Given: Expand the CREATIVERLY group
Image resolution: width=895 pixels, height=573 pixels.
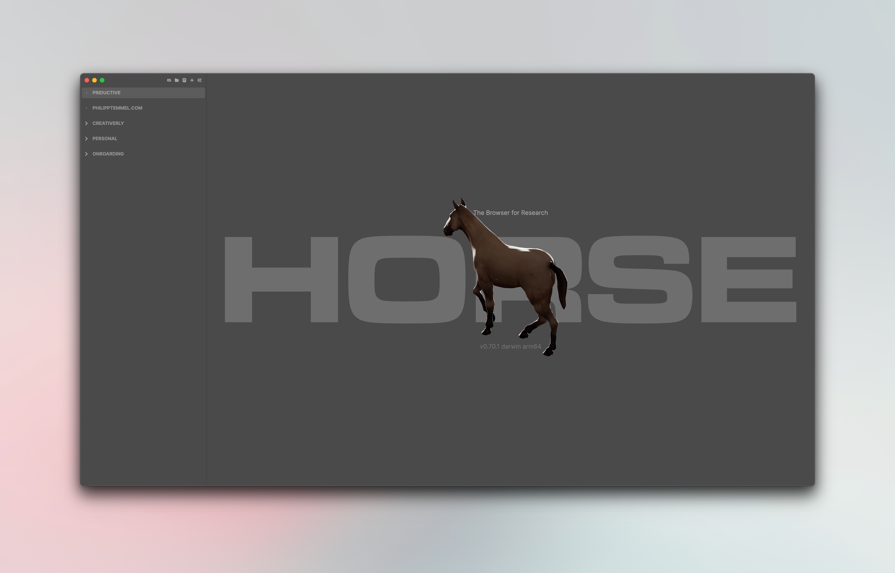Looking at the screenshot, I should pos(86,123).
